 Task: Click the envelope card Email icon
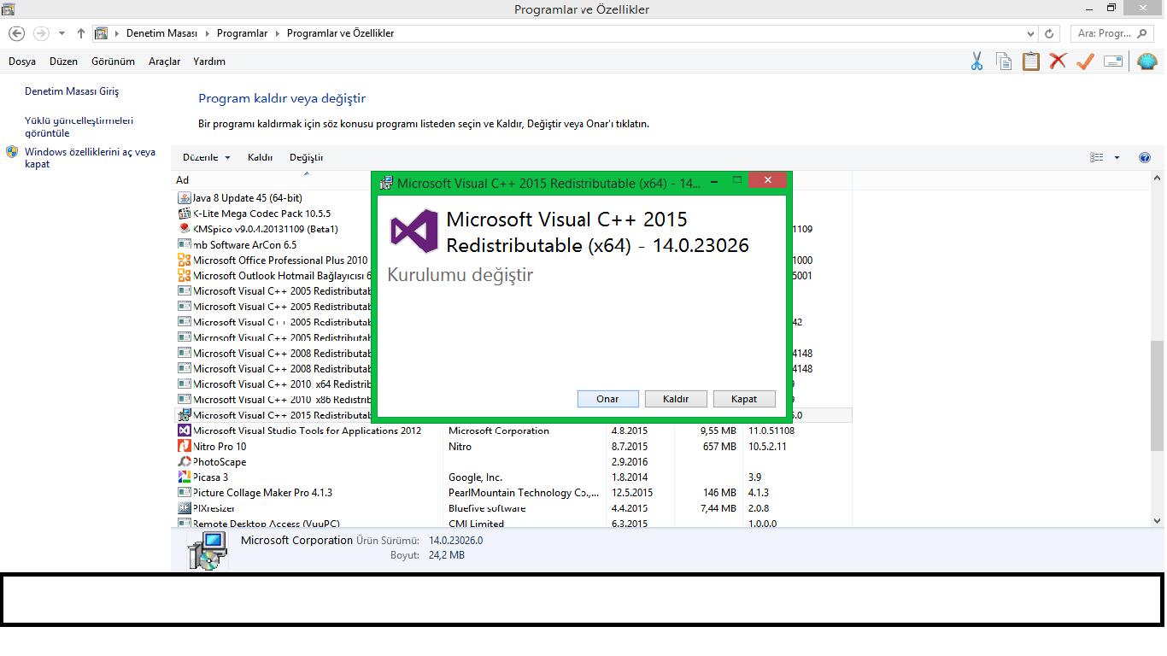click(x=1112, y=61)
